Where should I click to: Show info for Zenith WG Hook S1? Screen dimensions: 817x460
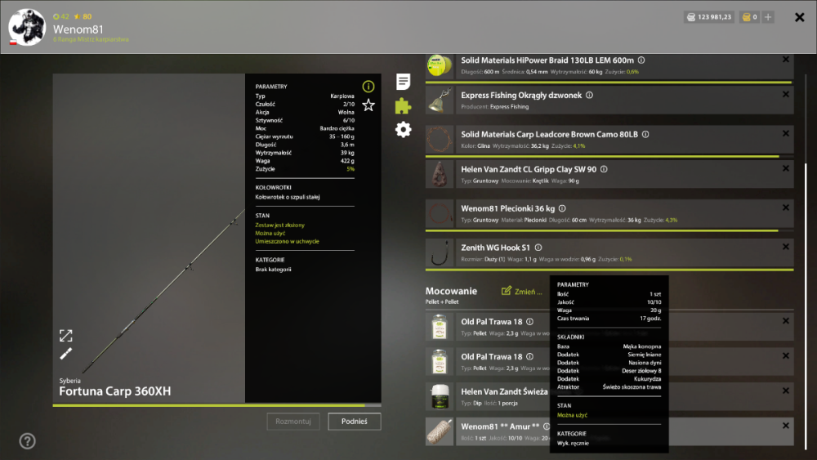tap(538, 248)
